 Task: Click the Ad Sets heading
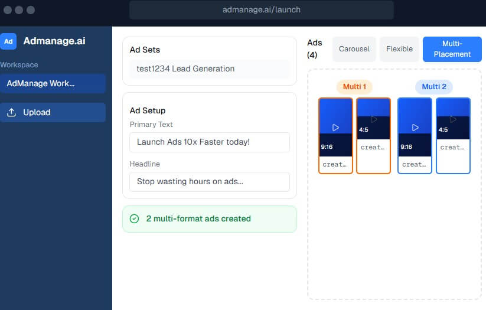(x=145, y=50)
